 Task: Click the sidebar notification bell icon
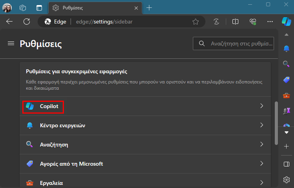point(286,49)
